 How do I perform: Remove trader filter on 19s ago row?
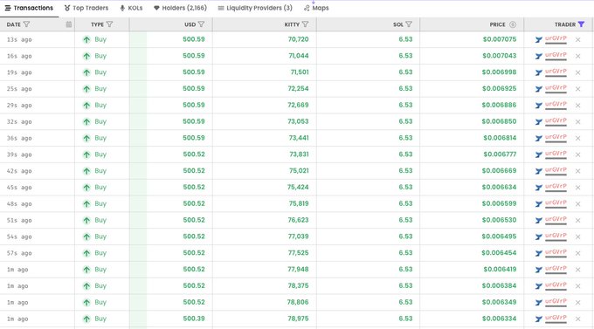tap(577, 72)
